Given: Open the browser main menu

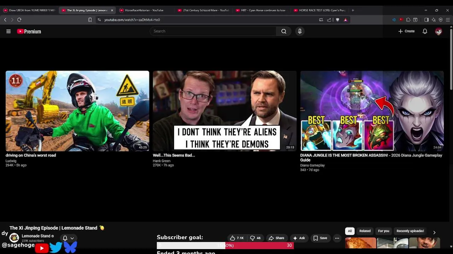Looking at the screenshot, I should tap(448, 20).
